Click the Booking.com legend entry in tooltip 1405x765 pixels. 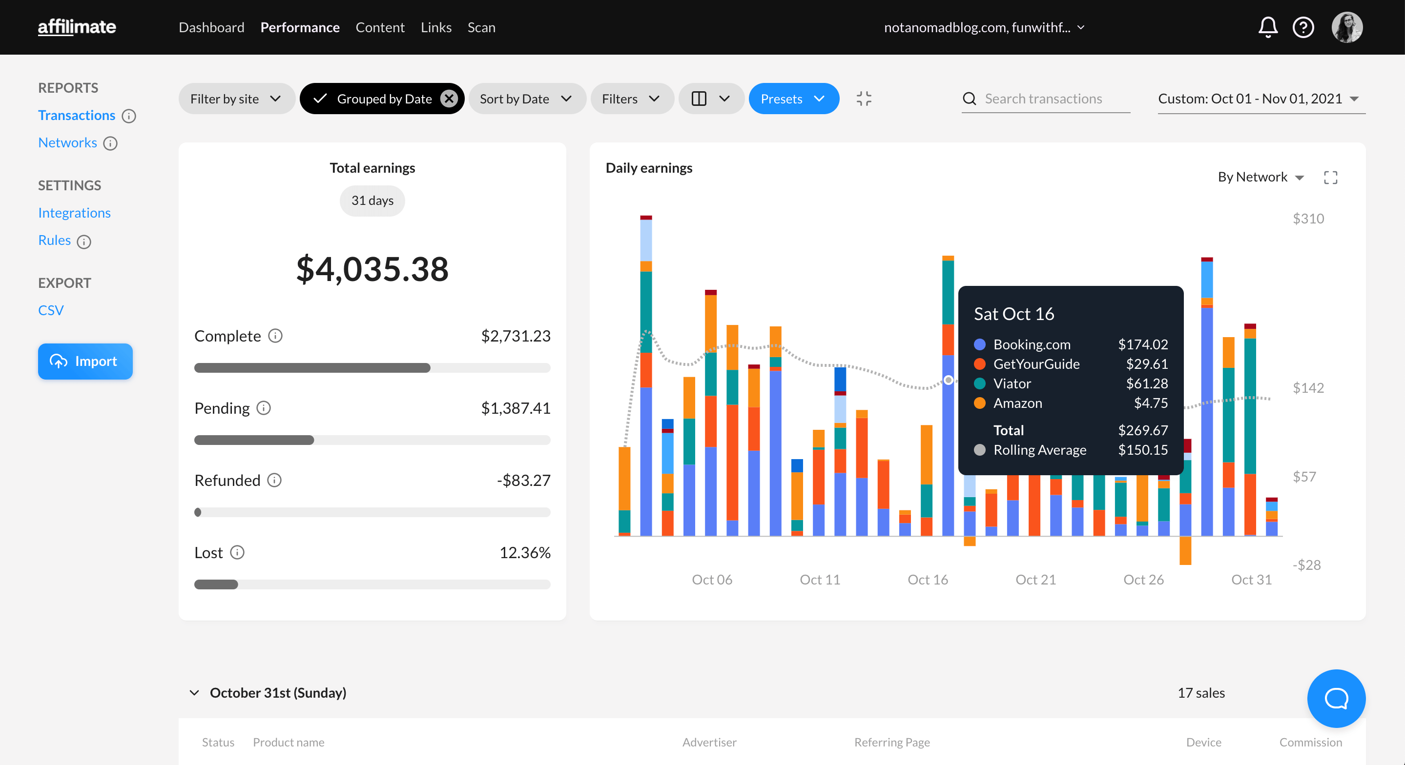click(x=1070, y=344)
